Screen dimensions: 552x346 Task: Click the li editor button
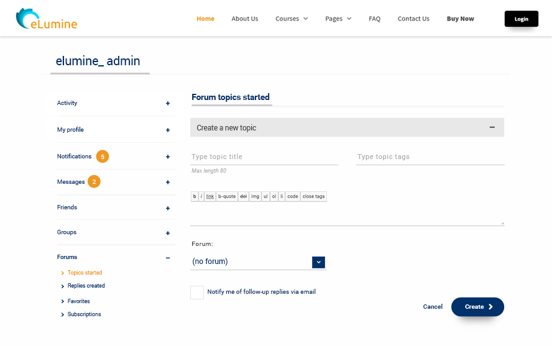coord(282,196)
